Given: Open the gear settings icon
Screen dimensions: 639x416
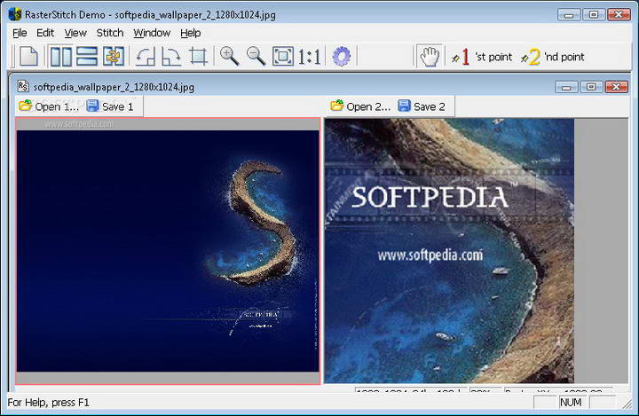Looking at the screenshot, I should (x=342, y=56).
